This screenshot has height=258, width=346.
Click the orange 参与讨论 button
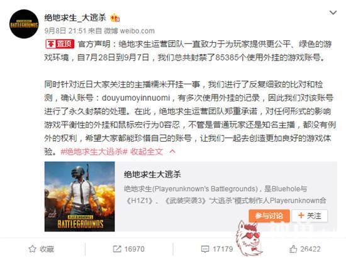[269, 216]
